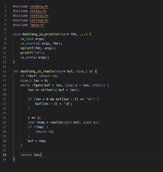Viewport: 163px width, 172px height.
Task: Click the <stdarg.h> include path
Action: coord(39,7)
